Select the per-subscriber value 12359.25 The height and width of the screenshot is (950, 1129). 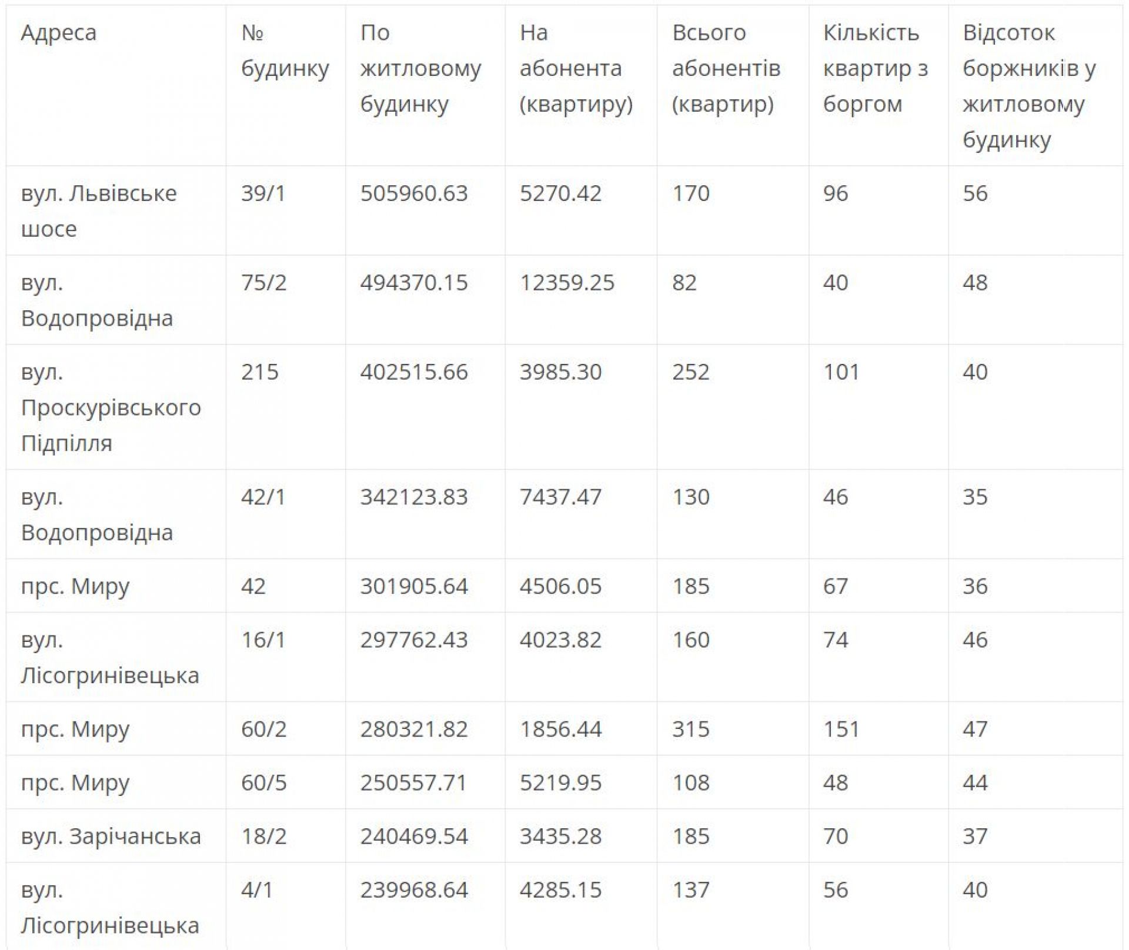coord(567,283)
